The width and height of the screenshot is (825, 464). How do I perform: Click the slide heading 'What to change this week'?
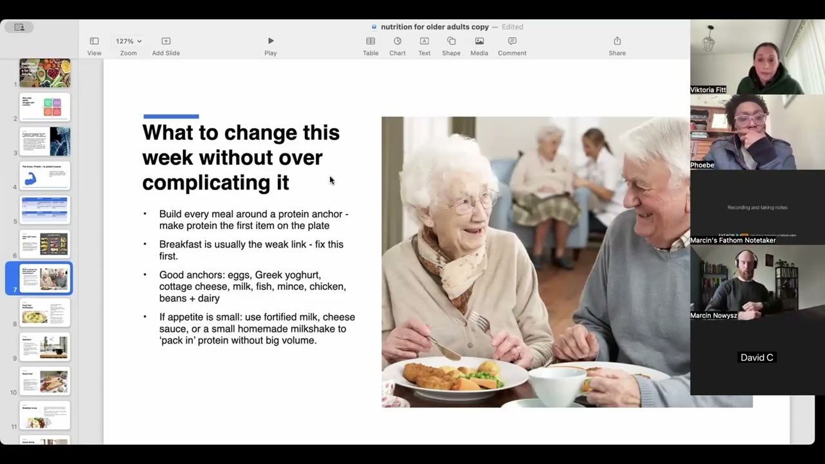(x=241, y=157)
